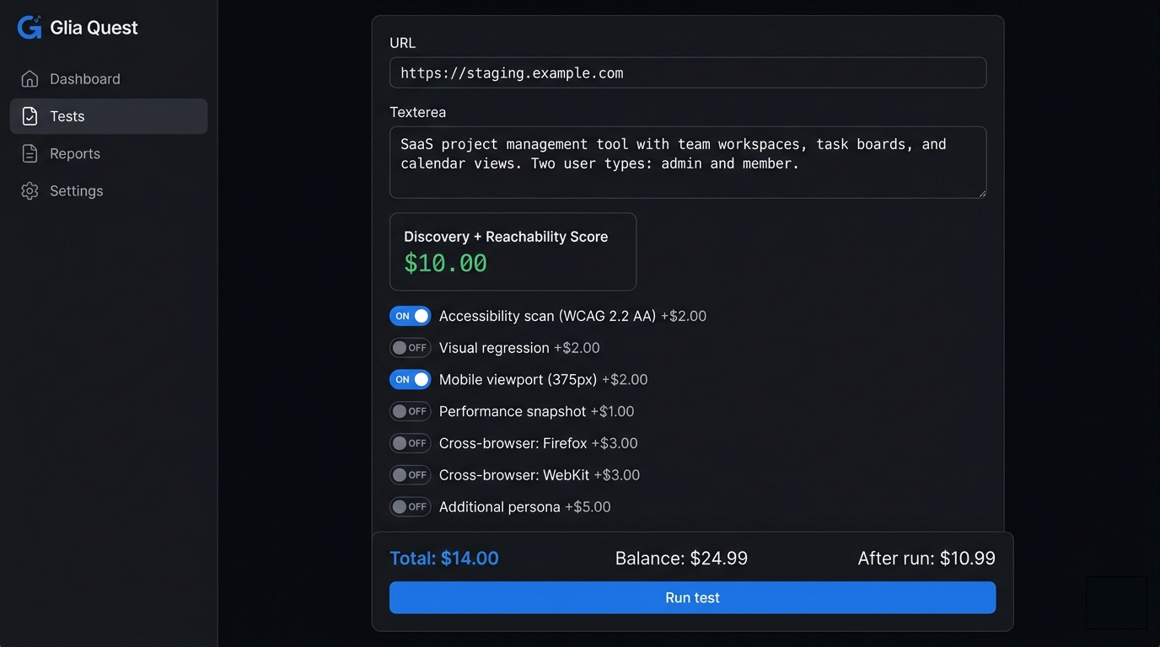Viewport: 1160px width, 647px height.
Task: Click the URL field label
Action: tap(402, 43)
